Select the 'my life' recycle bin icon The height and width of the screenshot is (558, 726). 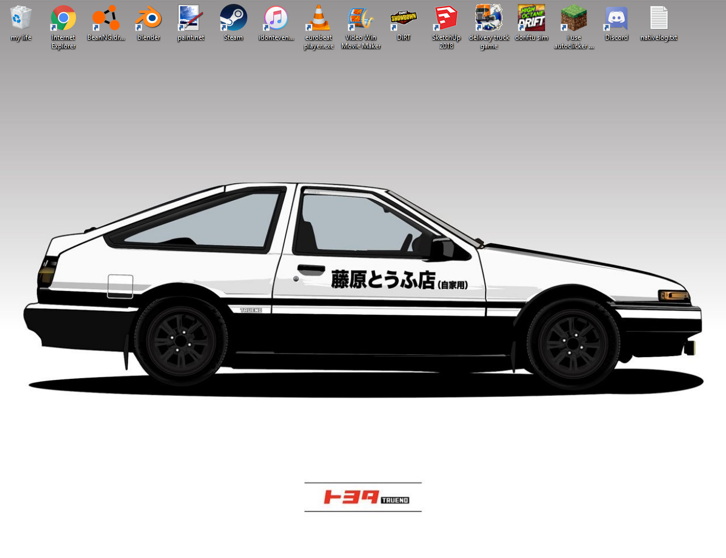pyautogui.click(x=21, y=18)
